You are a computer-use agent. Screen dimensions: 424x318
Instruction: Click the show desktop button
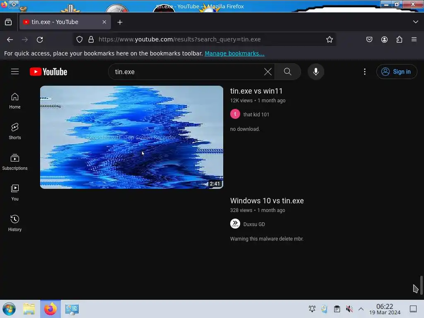pyautogui.click(x=413, y=309)
